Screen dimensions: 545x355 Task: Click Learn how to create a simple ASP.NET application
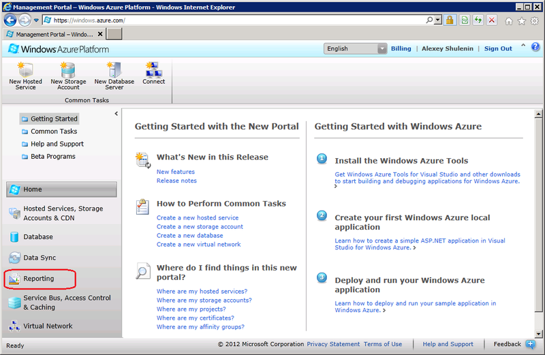(420, 244)
